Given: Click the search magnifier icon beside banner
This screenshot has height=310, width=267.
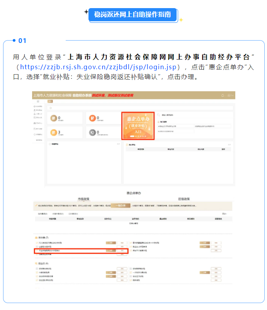Looking at the screenshot, I should click(x=159, y=115).
